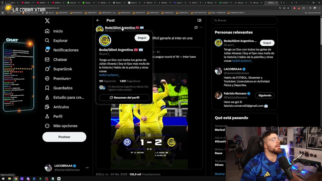View 1.691 Seguidores list
Screen dimensions: 322x181
(x=130, y=81)
